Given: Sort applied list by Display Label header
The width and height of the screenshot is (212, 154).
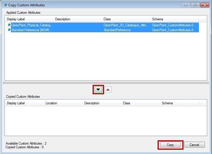Looking at the screenshot, I should pyautogui.click(x=29, y=19).
